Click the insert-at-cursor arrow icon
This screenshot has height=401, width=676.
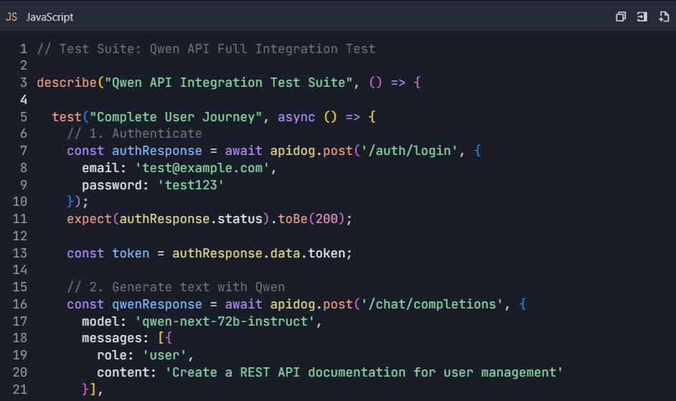[x=642, y=16]
